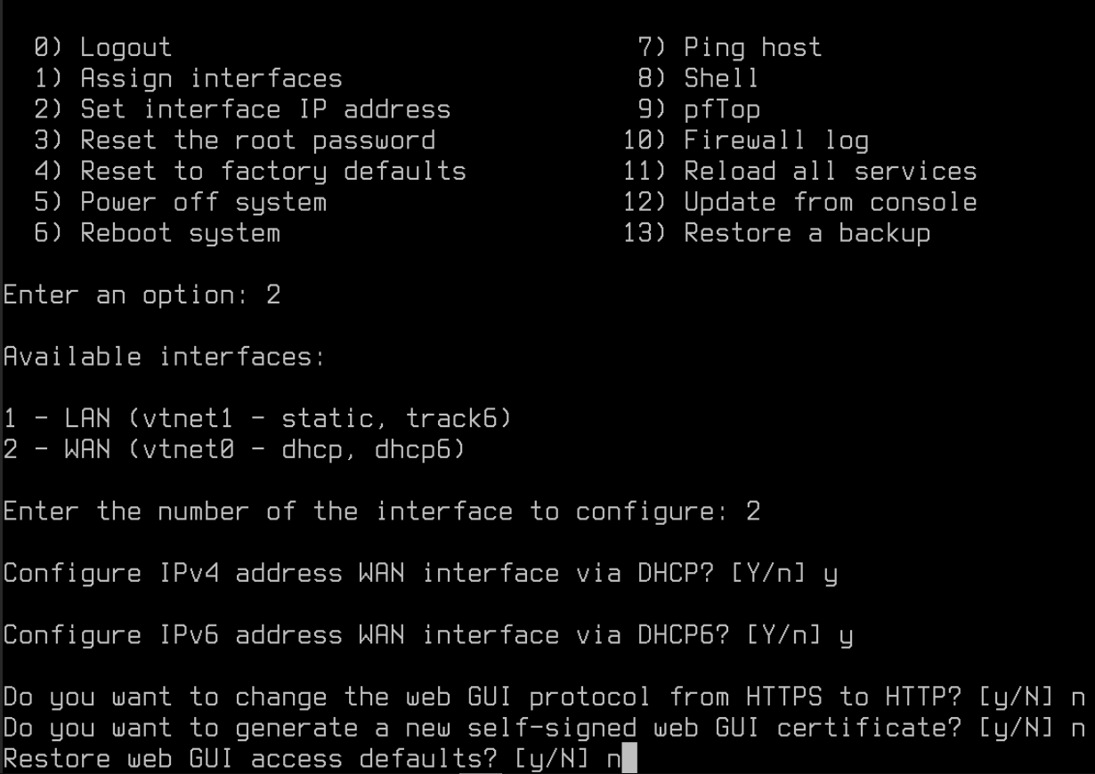Select Reset the root password entry
The height and width of the screenshot is (774, 1095).
[x=256, y=141]
